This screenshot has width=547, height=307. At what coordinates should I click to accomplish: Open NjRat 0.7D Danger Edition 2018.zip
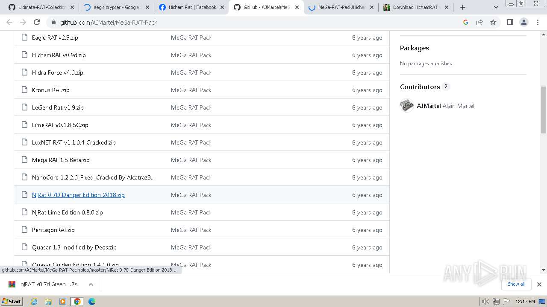[78, 195]
